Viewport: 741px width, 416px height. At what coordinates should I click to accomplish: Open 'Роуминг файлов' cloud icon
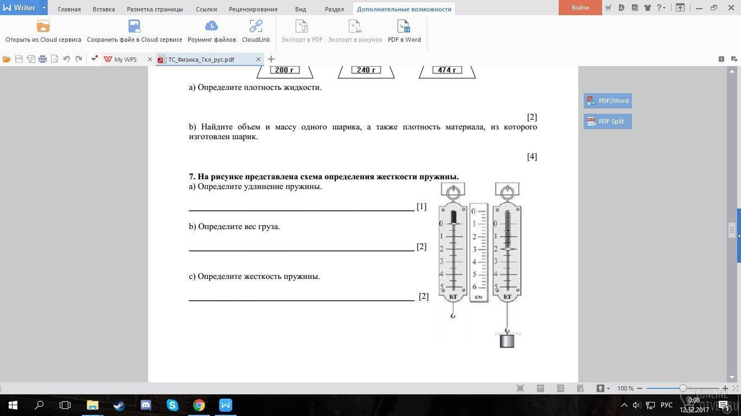point(212,27)
